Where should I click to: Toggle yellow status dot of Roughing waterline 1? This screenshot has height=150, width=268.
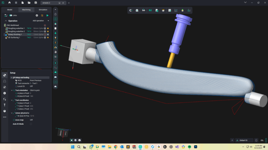48,28
